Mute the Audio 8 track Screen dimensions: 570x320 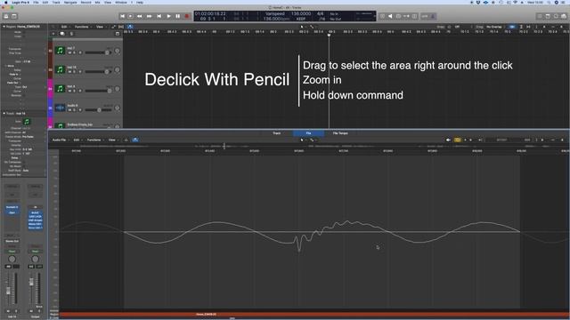pyautogui.click(x=69, y=110)
